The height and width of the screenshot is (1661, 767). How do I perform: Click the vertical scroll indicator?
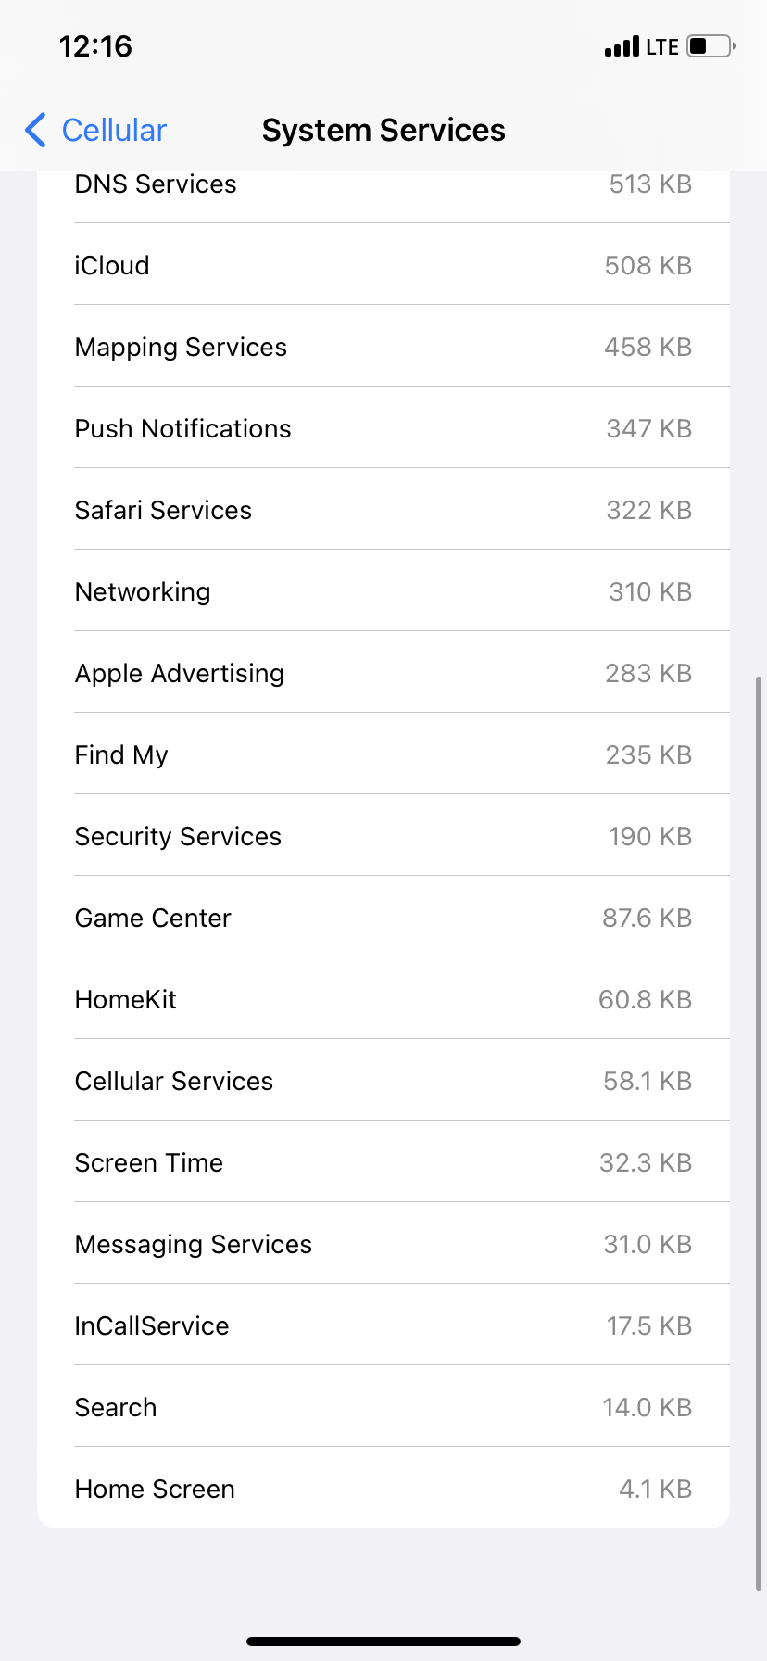tap(759, 1131)
